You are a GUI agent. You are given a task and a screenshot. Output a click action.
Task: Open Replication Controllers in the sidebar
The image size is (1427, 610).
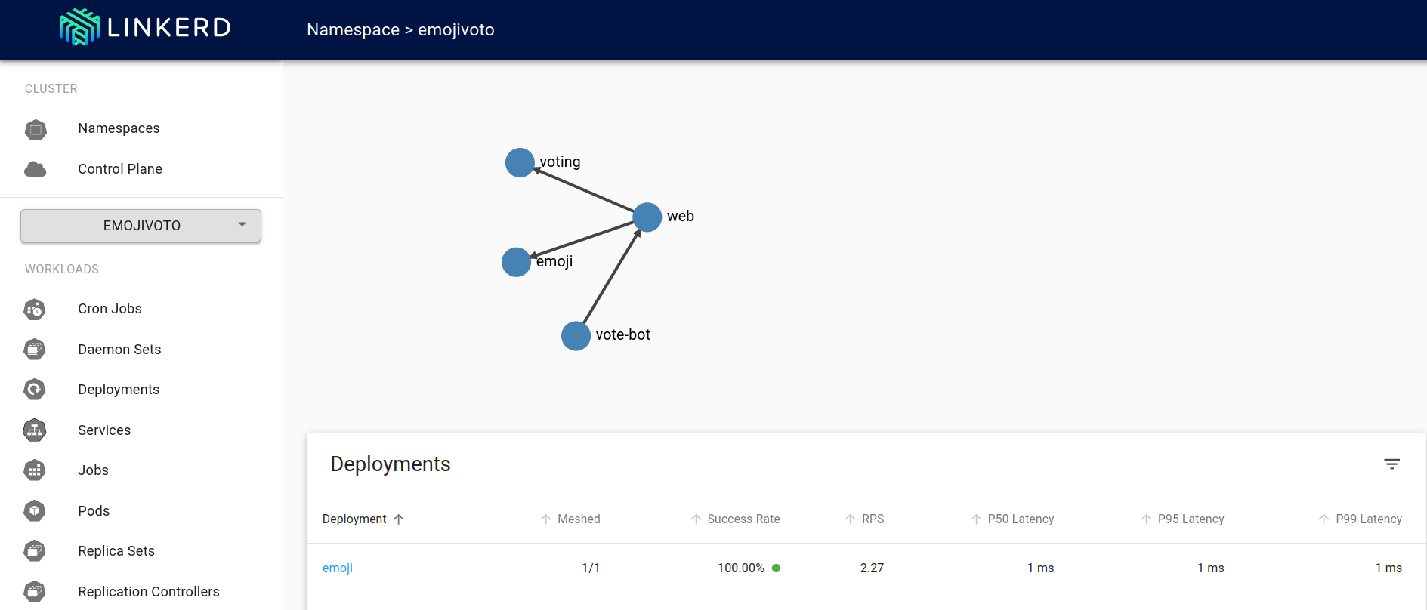click(x=148, y=592)
